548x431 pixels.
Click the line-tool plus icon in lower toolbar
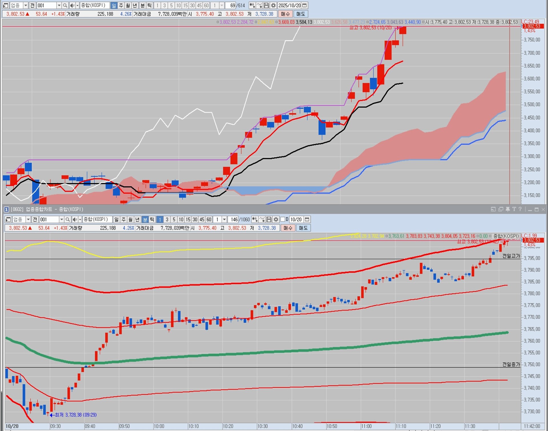(x=262, y=220)
